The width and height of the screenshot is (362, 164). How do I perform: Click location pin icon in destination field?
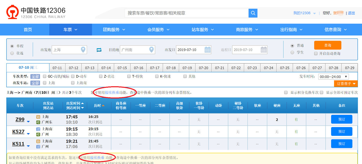tap(152, 50)
